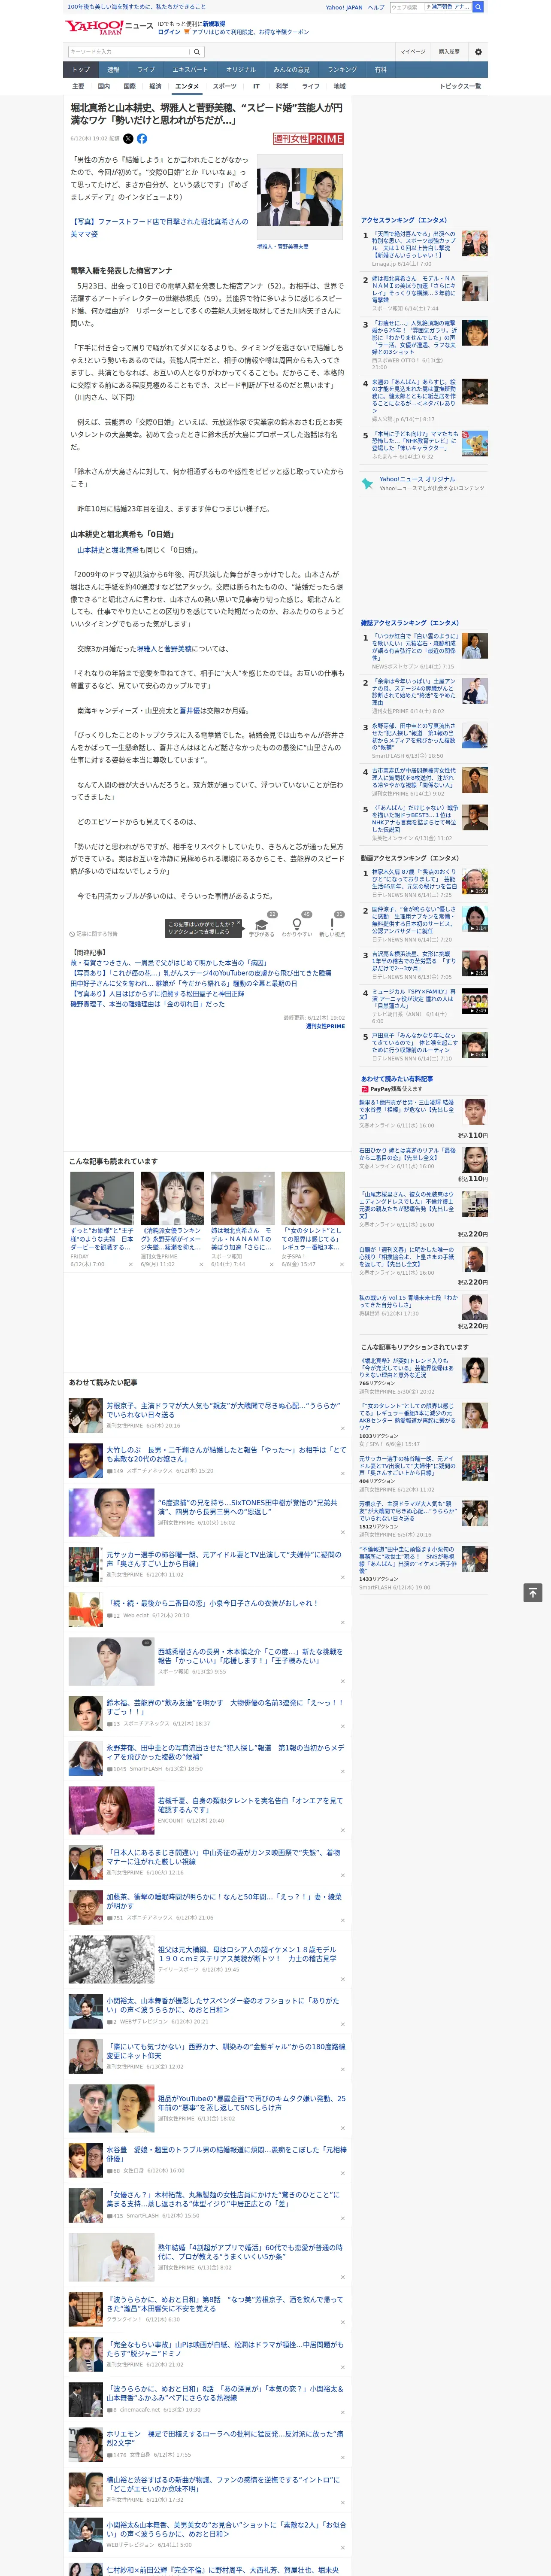551x2576 pixels.
Task: Open ホリエモン 裸足で田植え article
Action: point(224,2438)
